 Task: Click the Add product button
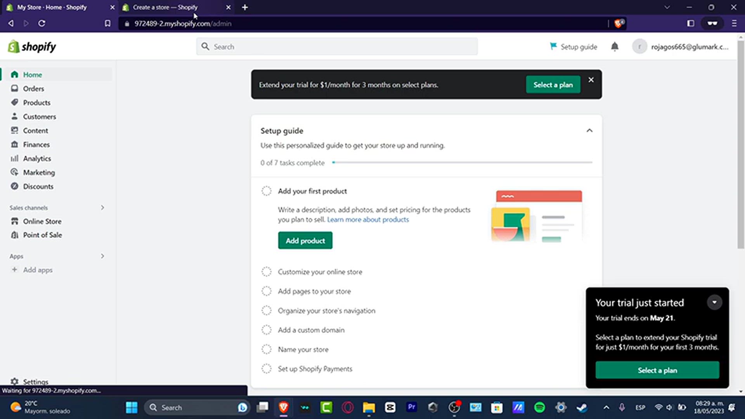[x=305, y=241]
